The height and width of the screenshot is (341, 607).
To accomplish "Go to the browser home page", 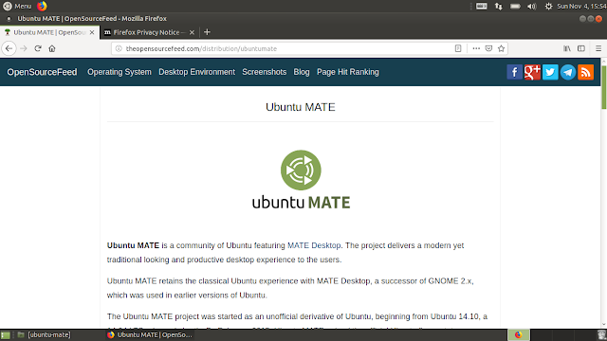I will tap(52, 48).
